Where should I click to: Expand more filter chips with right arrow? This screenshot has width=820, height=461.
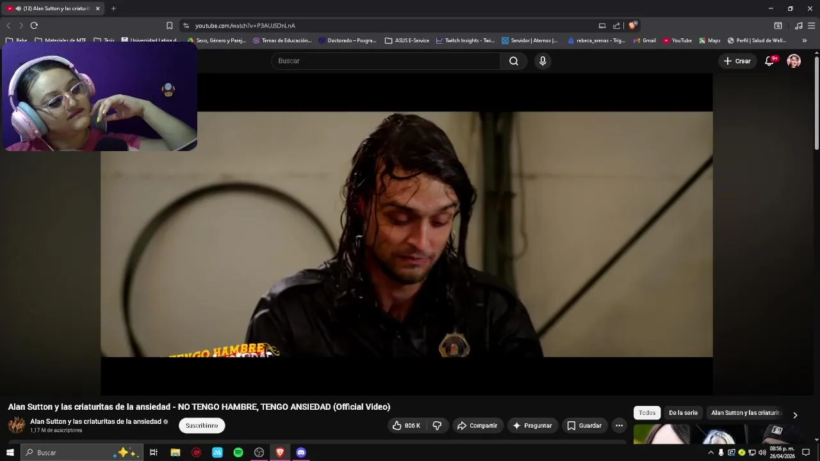[x=795, y=415]
